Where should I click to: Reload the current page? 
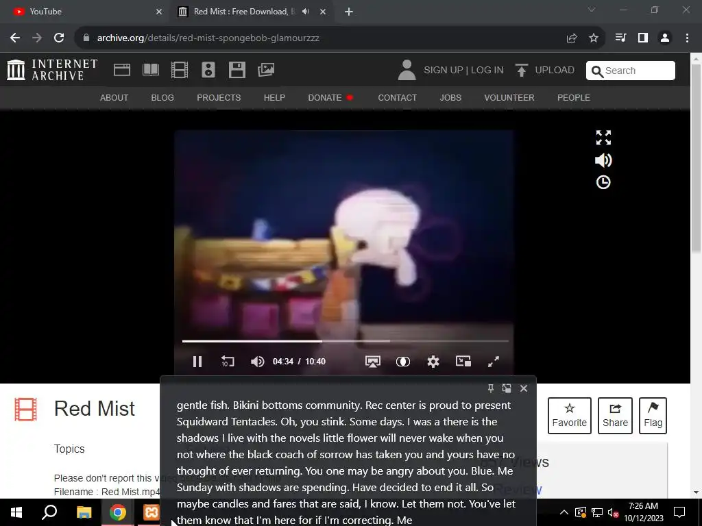tap(59, 38)
